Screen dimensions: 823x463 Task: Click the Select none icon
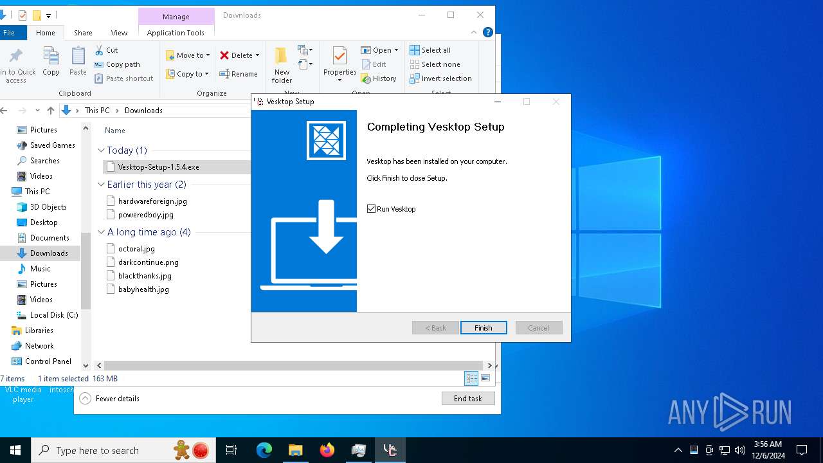[x=415, y=64]
